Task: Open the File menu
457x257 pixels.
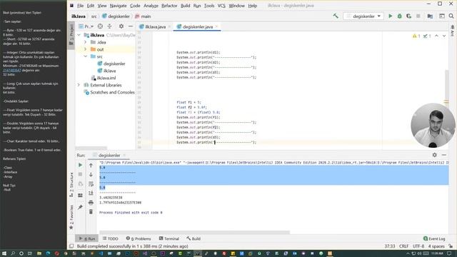Action: click(x=81, y=6)
